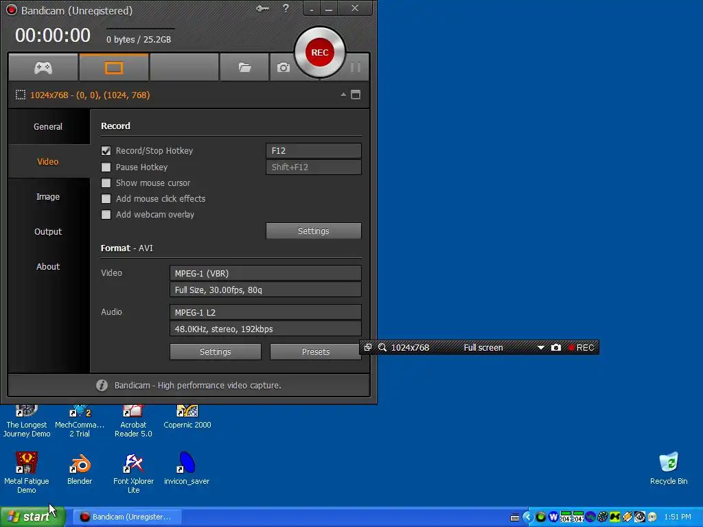Open help via question mark icon
This screenshot has height=527, width=703.
[286, 8]
